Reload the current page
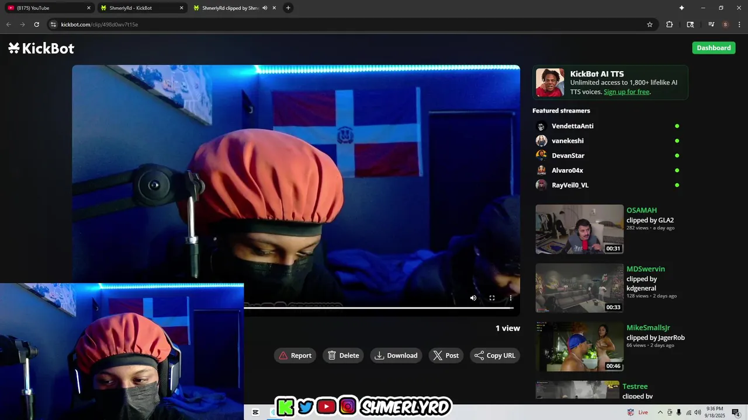Viewport: 748px width, 420px height. click(x=36, y=24)
